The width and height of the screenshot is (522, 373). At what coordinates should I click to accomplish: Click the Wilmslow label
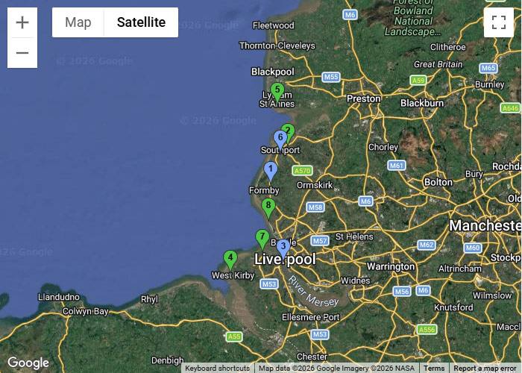point(492,295)
